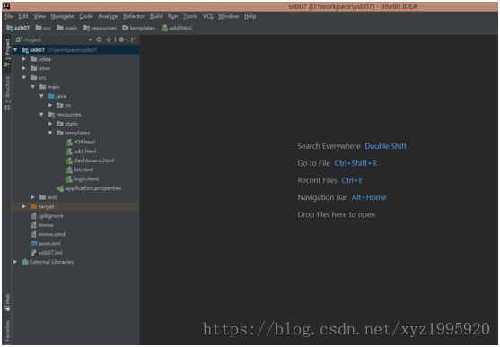This screenshot has width=500, height=347.
Task: Click the main breadcrumb in navigation bar
Action: click(x=67, y=28)
